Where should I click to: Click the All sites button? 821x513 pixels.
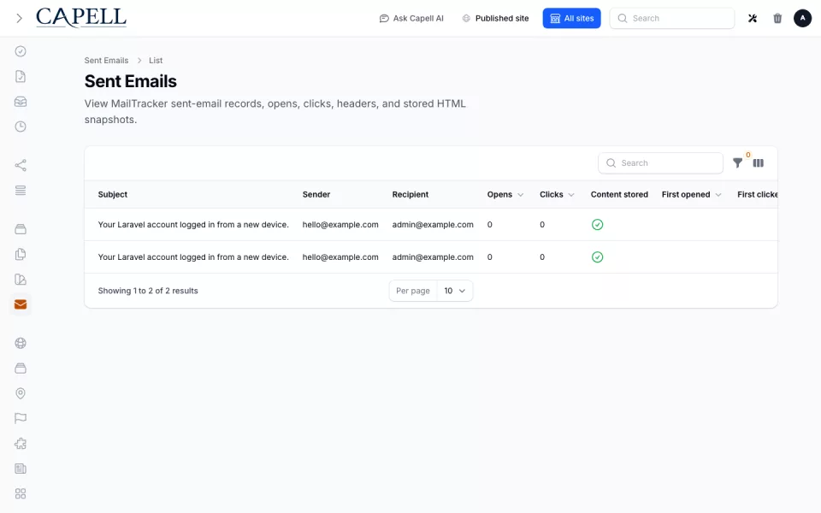click(x=571, y=18)
